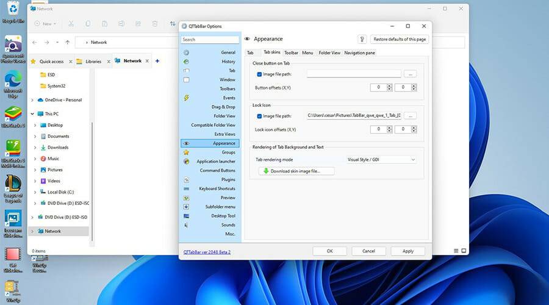Viewport: 549px width, 305px height.
Task: Open Microsoft Edge desktop icon
Action: 13,85
